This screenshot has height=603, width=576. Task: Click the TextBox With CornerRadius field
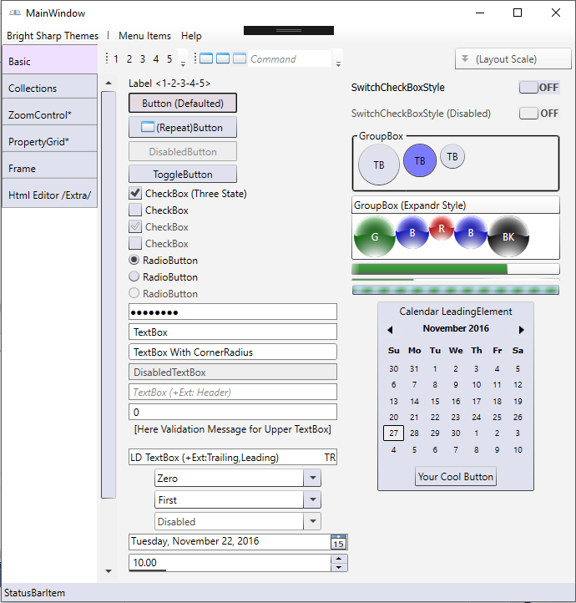(x=232, y=352)
